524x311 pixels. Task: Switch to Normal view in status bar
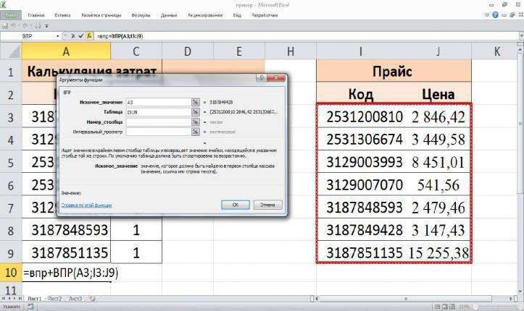[438, 307]
